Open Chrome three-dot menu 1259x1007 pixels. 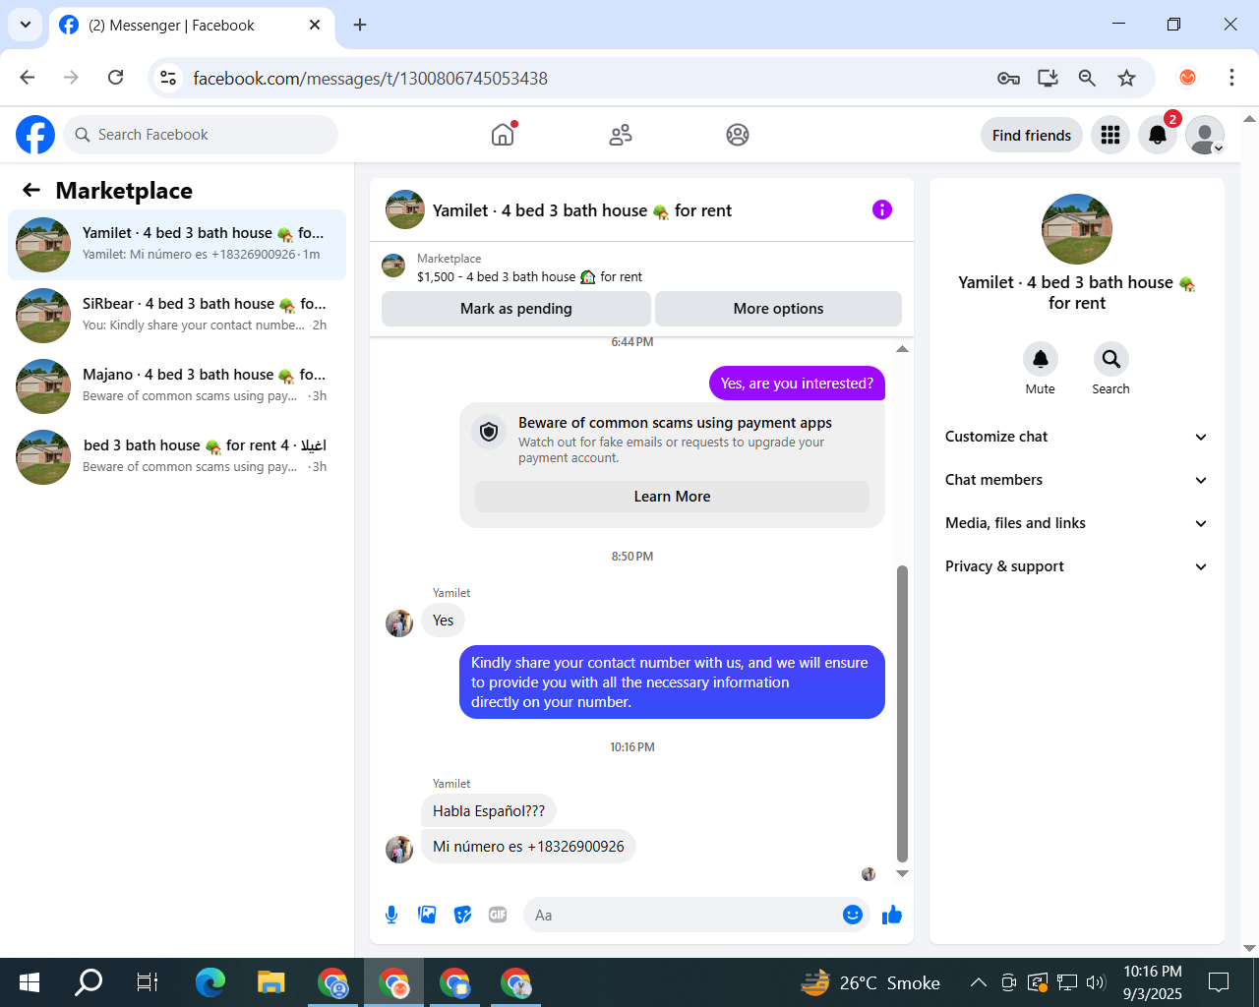[1231, 78]
